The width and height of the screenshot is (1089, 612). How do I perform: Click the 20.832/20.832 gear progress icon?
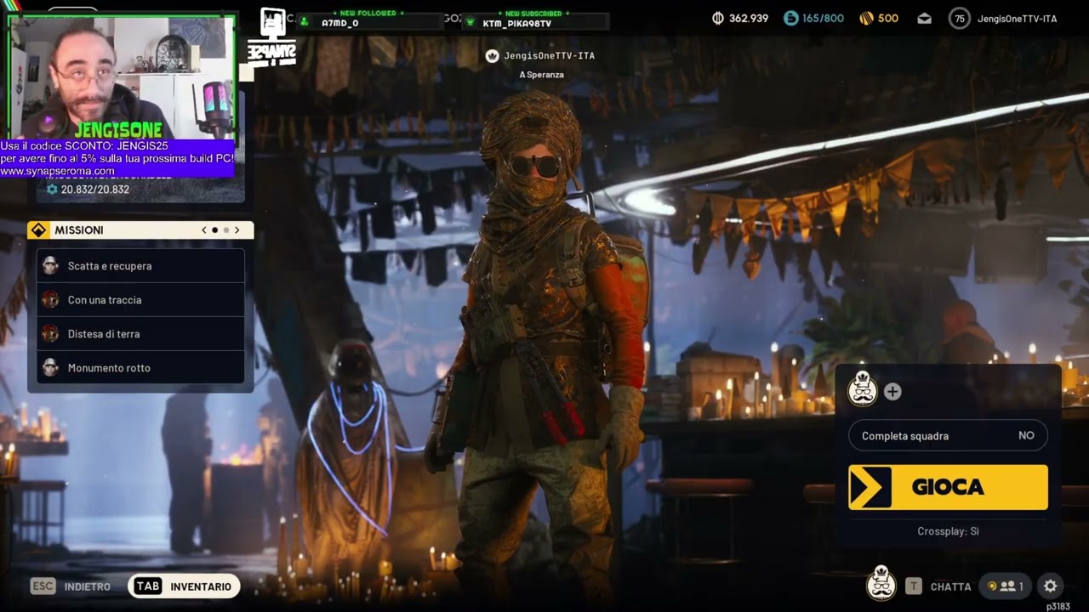pos(52,190)
